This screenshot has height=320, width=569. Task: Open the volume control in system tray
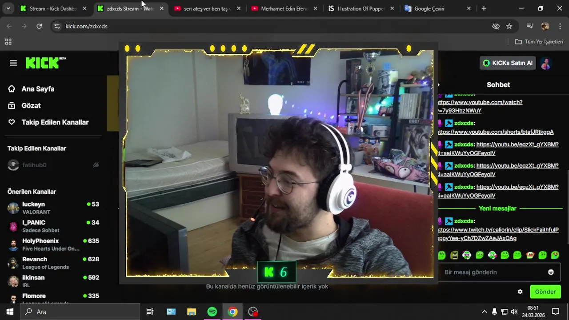[514, 312]
